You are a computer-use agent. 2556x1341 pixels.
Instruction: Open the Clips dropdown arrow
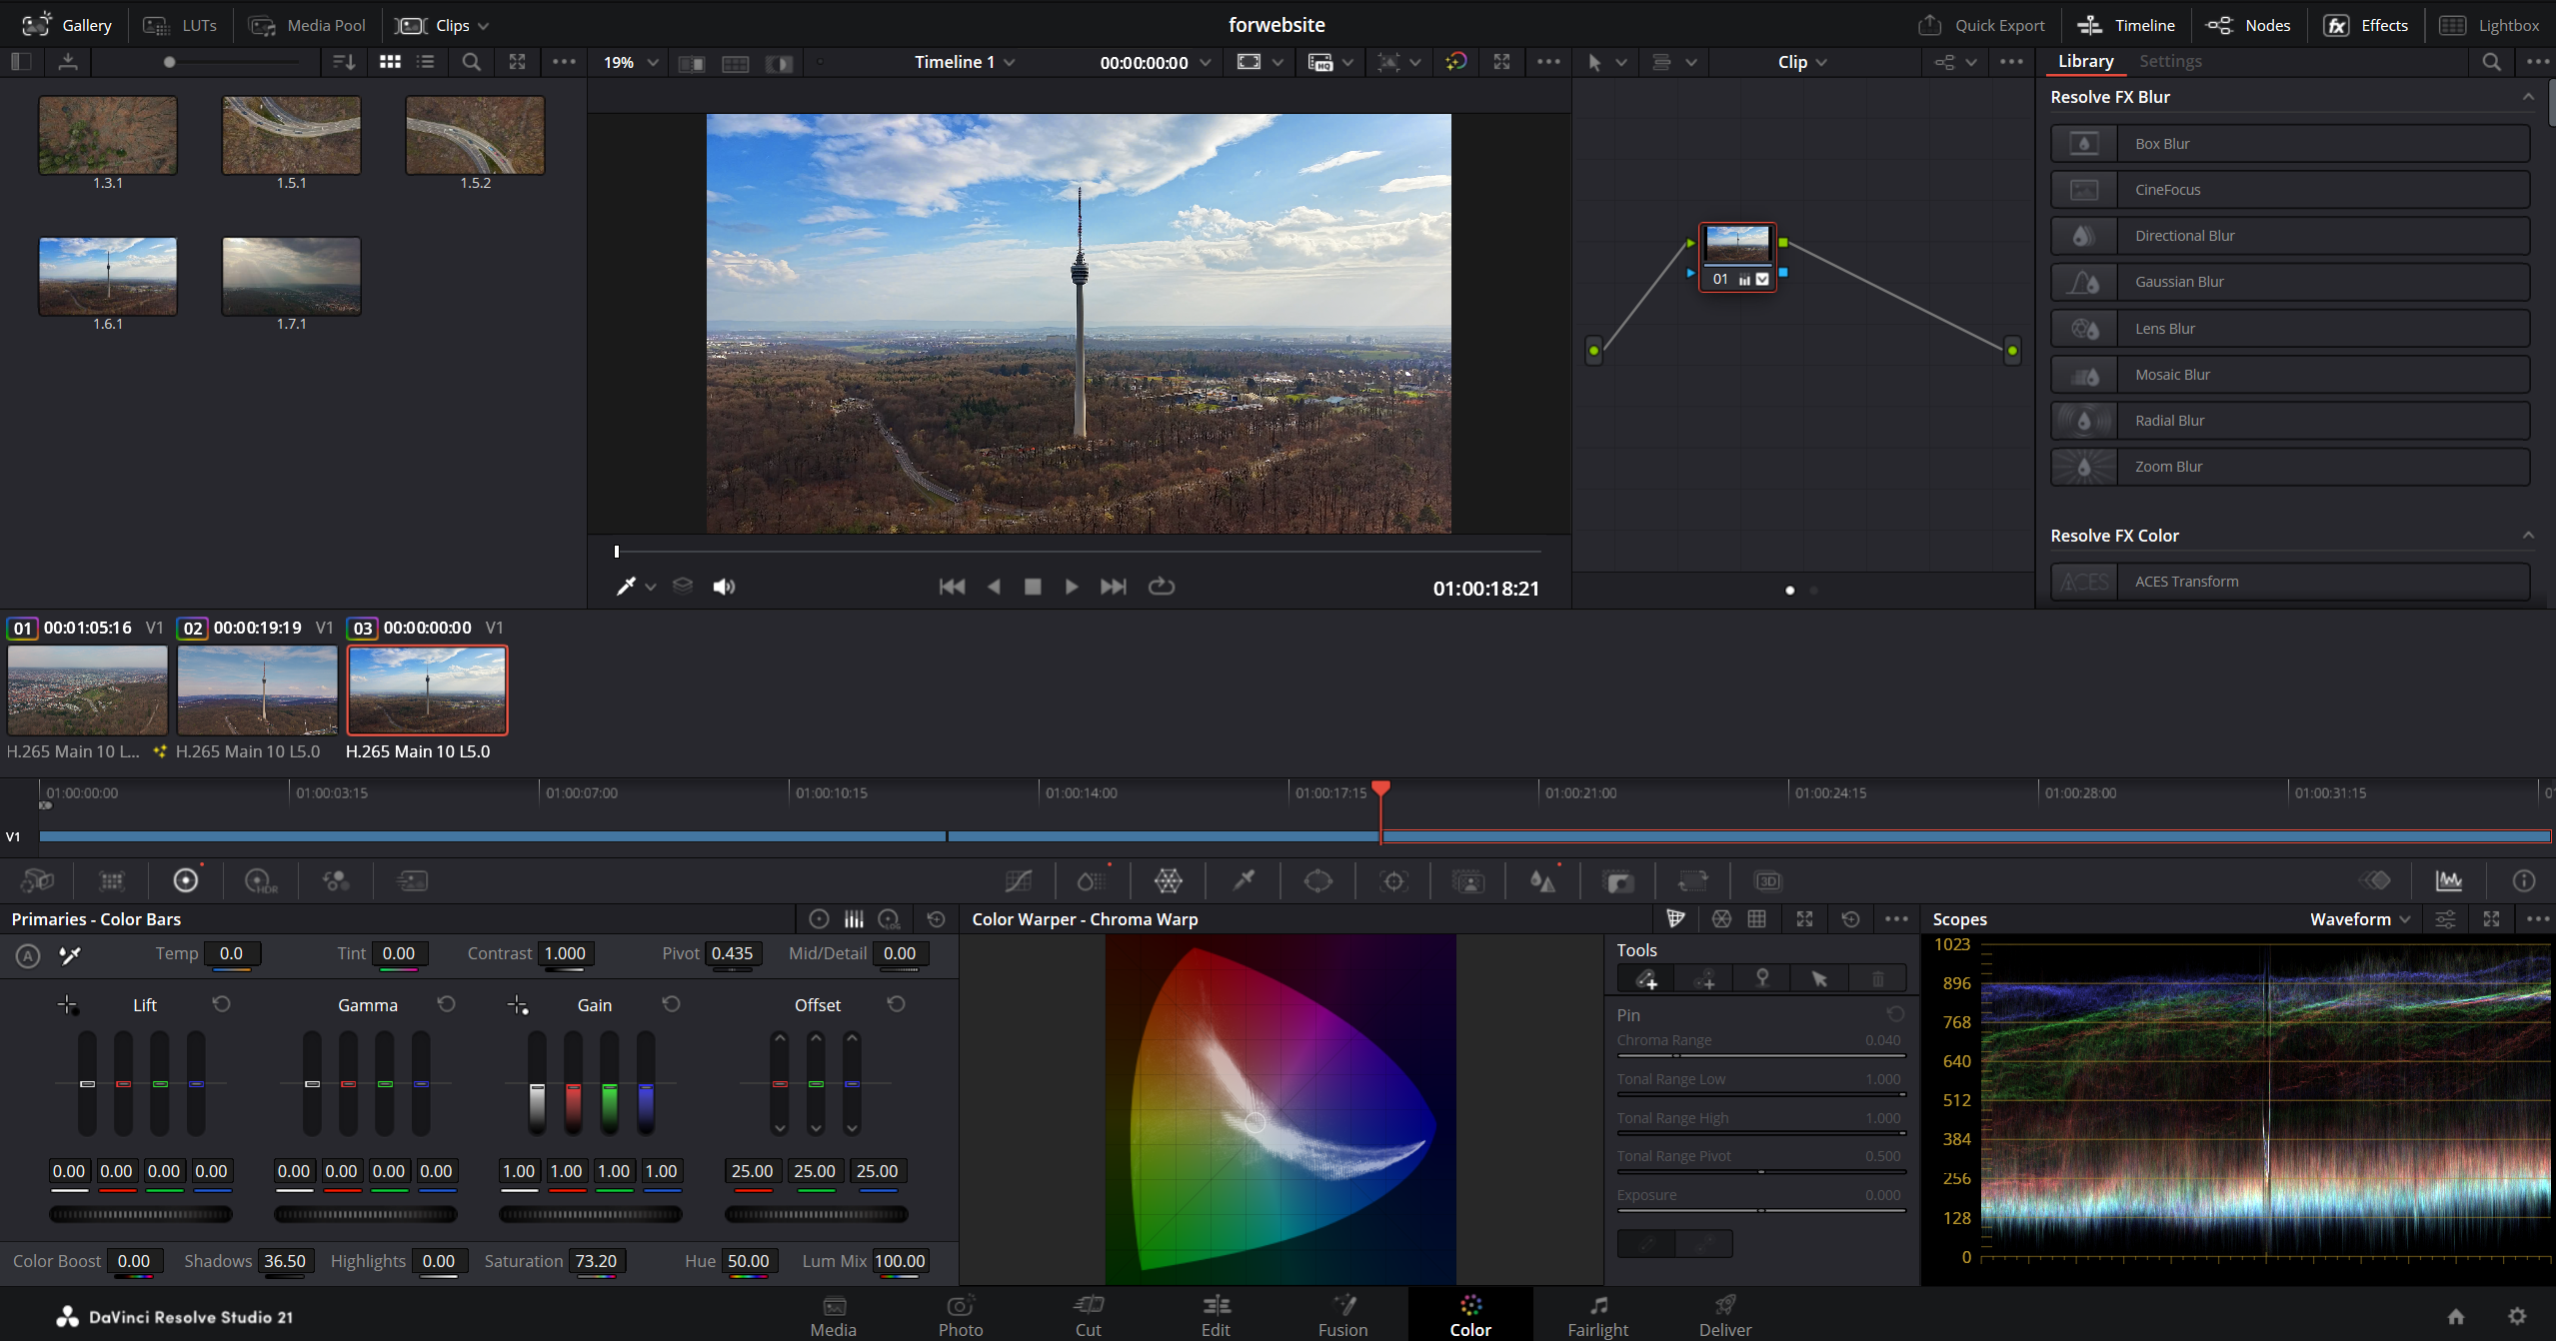coord(484,26)
